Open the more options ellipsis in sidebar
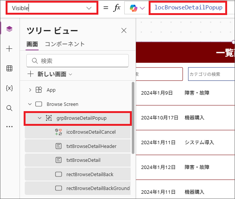 pyautogui.click(x=9, y=127)
